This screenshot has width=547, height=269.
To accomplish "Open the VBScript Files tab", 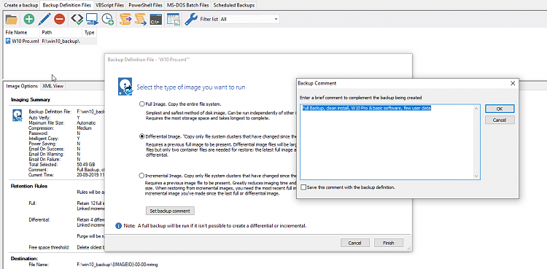I will pos(110,5).
